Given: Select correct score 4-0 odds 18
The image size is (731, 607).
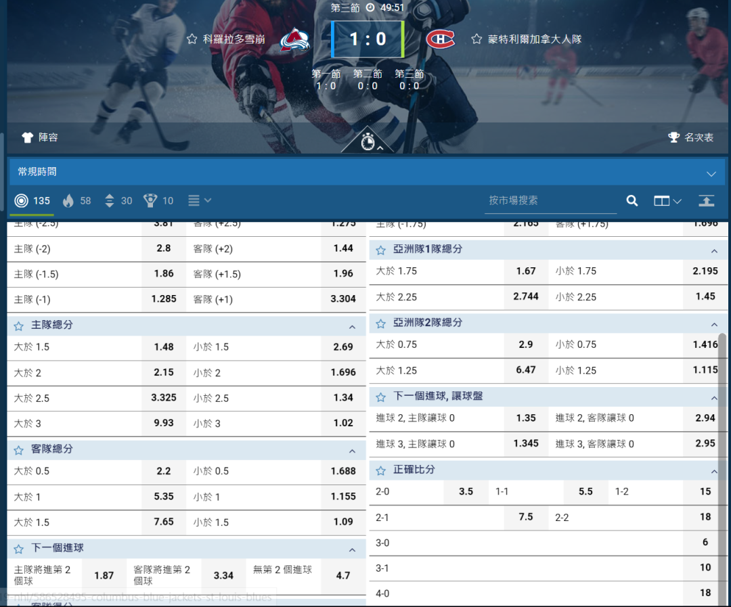Looking at the screenshot, I should (705, 593).
